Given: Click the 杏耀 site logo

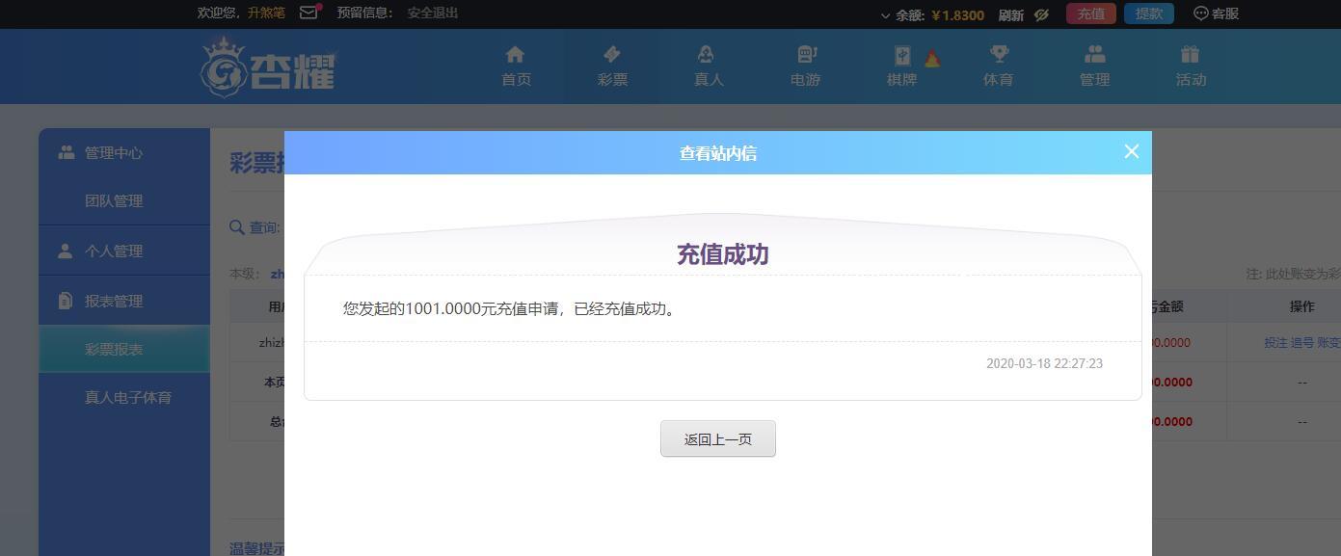Looking at the screenshot, I should click(269, 66).
